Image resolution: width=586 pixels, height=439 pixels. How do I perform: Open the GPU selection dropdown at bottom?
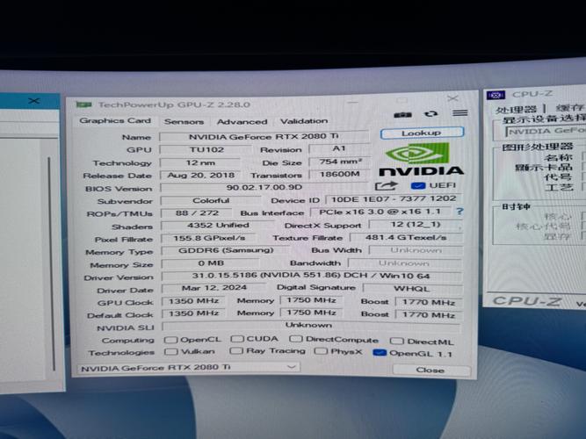tap(189, 368)
